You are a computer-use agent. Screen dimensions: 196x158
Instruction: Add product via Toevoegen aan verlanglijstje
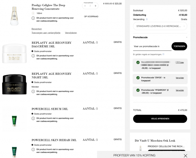tap(46, 33)
